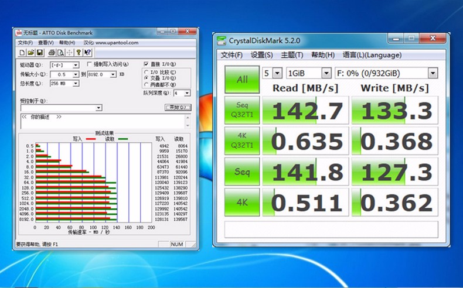Run the plain Seq test button
This screenshot has height=288, width=463.
pyautogui.click(x=242, y=172)
